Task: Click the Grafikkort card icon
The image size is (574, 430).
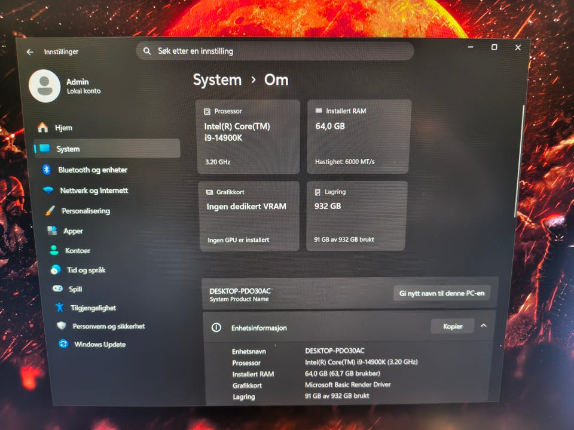Action: point(209,192)
